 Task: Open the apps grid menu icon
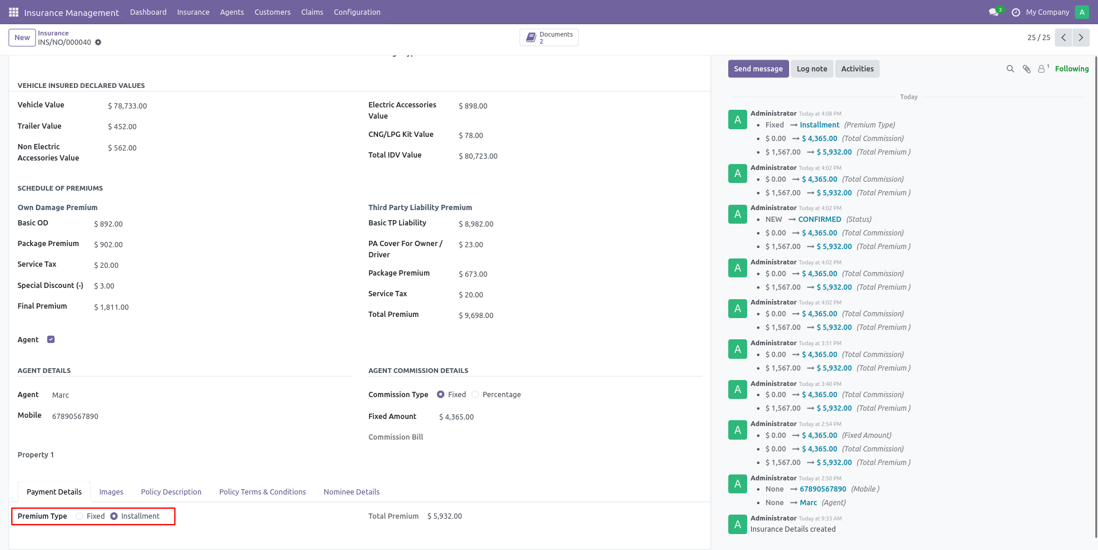tap(14, 12)
